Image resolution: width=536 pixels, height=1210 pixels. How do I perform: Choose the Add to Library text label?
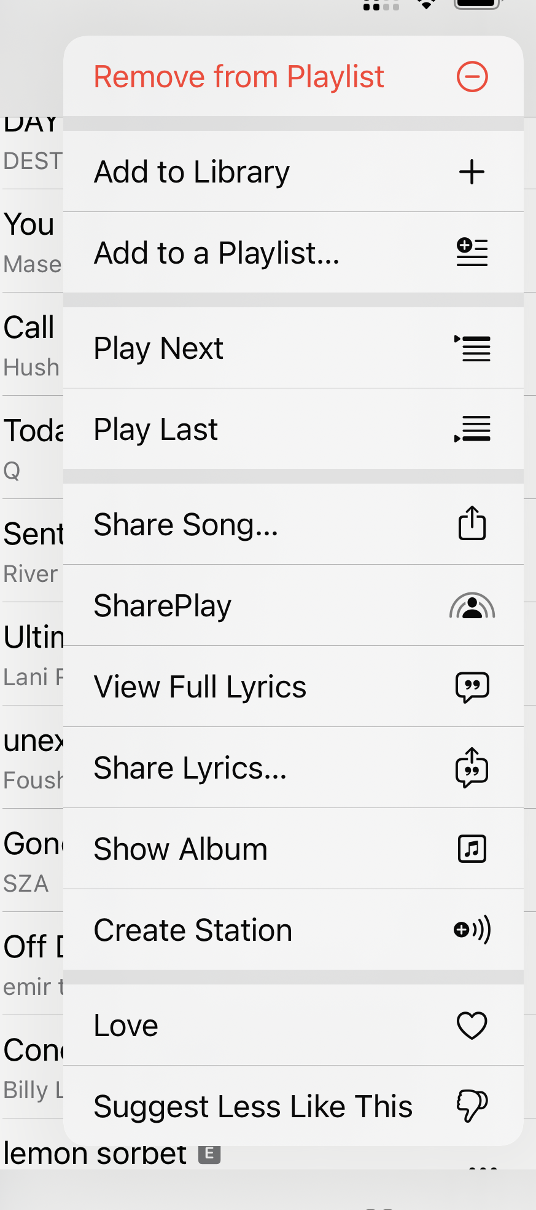pos(192,172)
